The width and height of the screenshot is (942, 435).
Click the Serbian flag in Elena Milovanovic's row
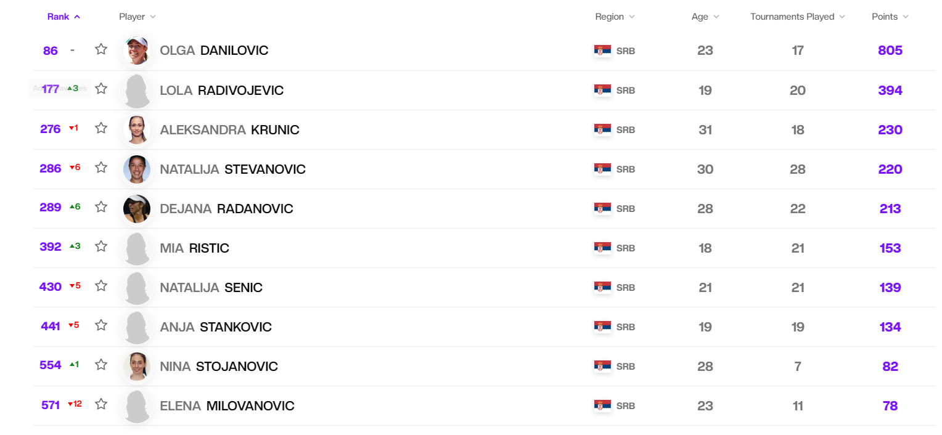[x=602, y=405]
